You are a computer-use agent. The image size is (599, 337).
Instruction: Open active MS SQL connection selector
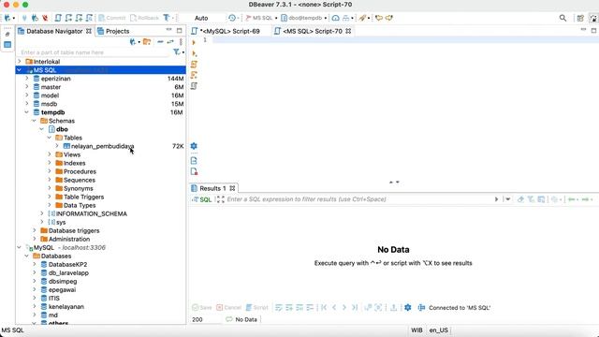pos(261,18)
